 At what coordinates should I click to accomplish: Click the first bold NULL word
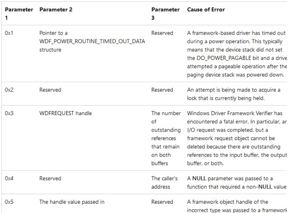click(x=200, y=178)
